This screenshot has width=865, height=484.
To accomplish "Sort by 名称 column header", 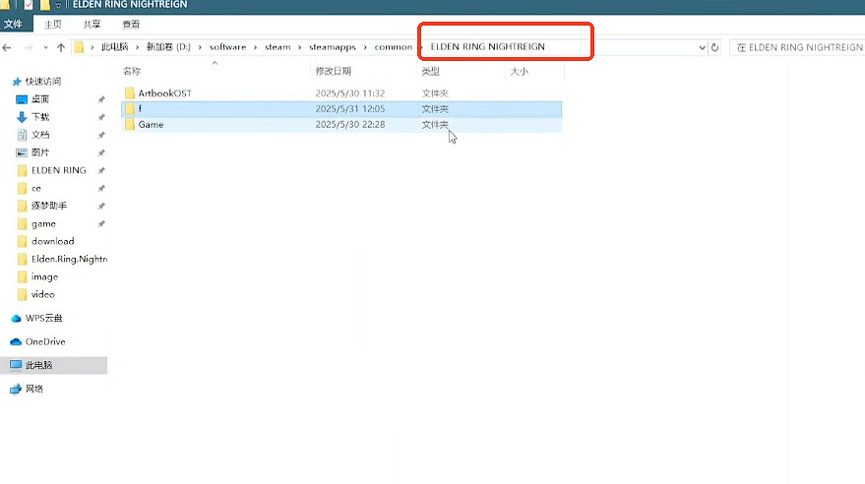I will click(133, 72).
